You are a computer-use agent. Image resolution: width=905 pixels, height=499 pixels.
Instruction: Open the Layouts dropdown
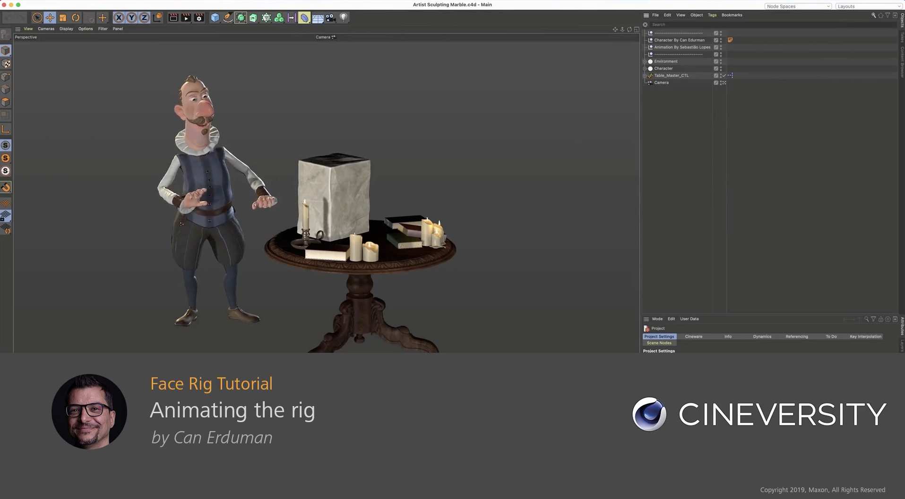click(x=869, y=6)
